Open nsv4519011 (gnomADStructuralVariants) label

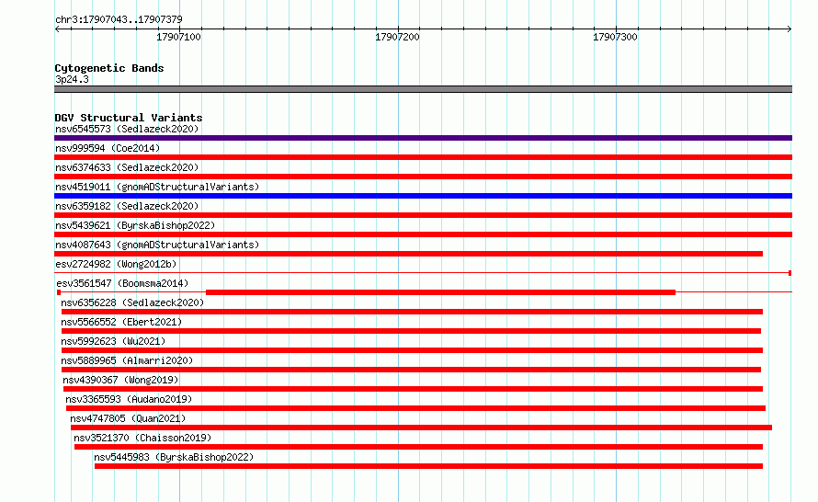click(157, 187)
